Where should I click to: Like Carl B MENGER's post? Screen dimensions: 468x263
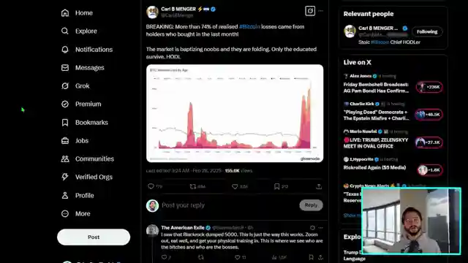235,186
